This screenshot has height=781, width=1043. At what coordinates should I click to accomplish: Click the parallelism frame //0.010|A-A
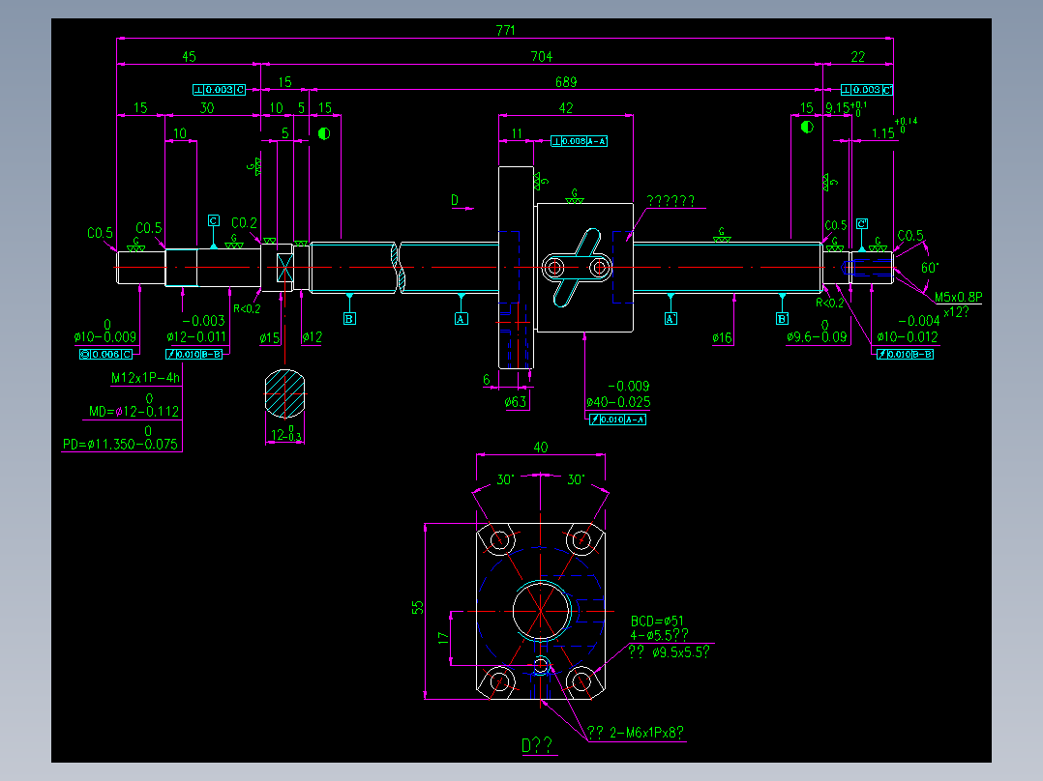[x=616, y=418]
